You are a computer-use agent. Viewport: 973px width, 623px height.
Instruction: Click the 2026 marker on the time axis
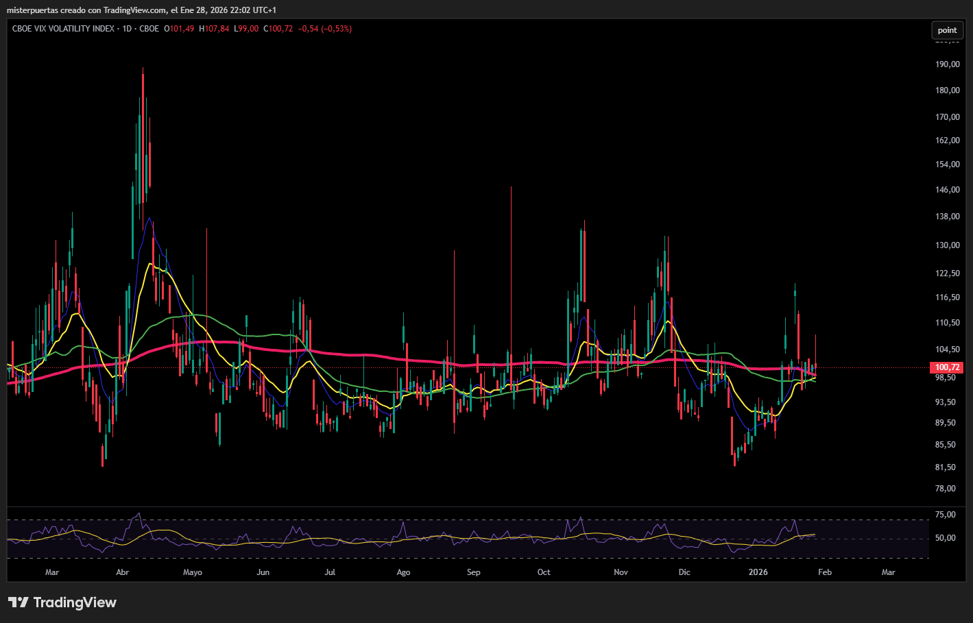(758, 572)
